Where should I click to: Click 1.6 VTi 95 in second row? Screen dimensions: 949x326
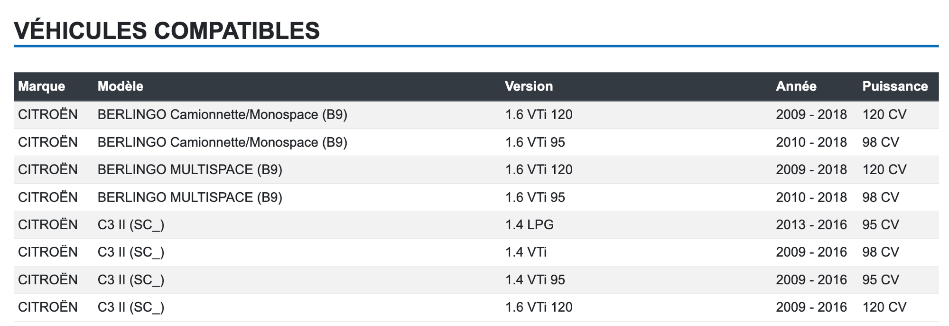coord(535,142)
